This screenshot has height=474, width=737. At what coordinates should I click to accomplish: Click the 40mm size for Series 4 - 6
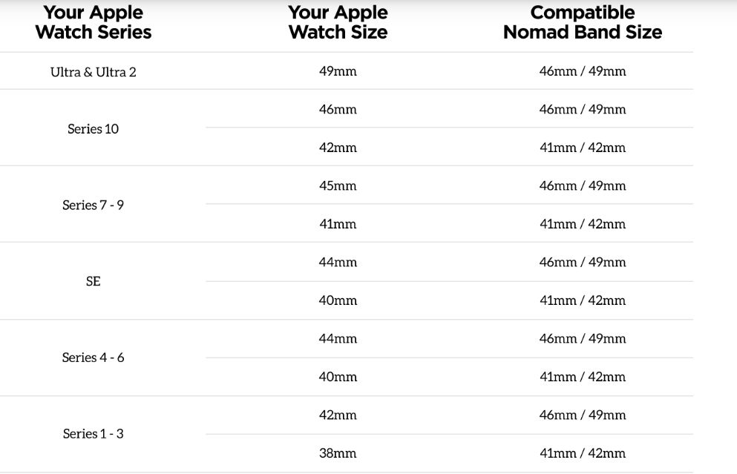point(338,377)
